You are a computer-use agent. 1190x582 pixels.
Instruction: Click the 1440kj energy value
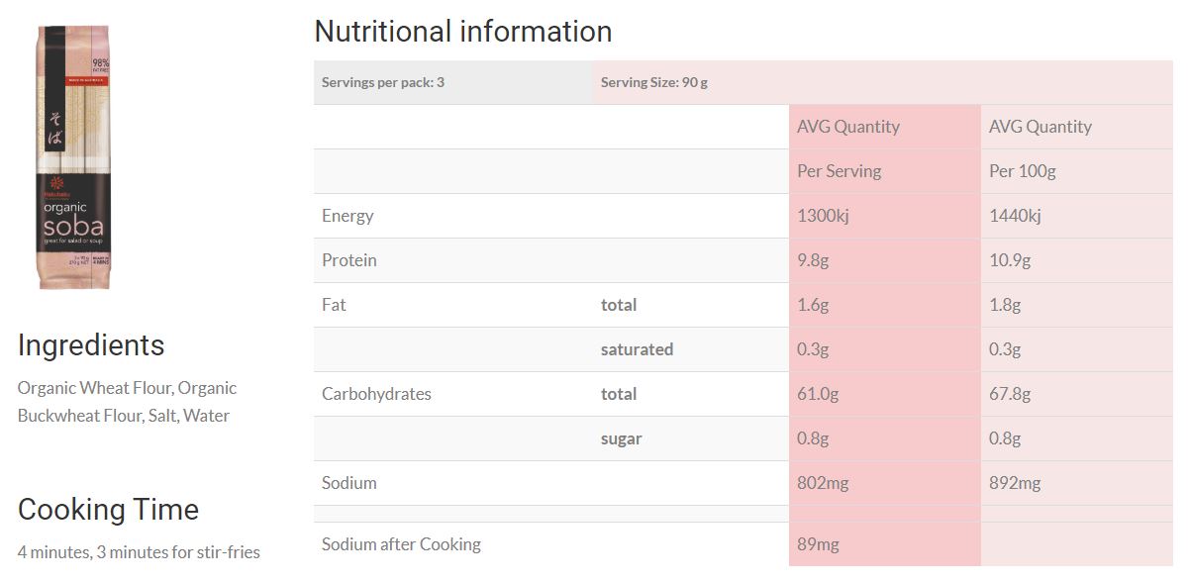point(1015,216)
